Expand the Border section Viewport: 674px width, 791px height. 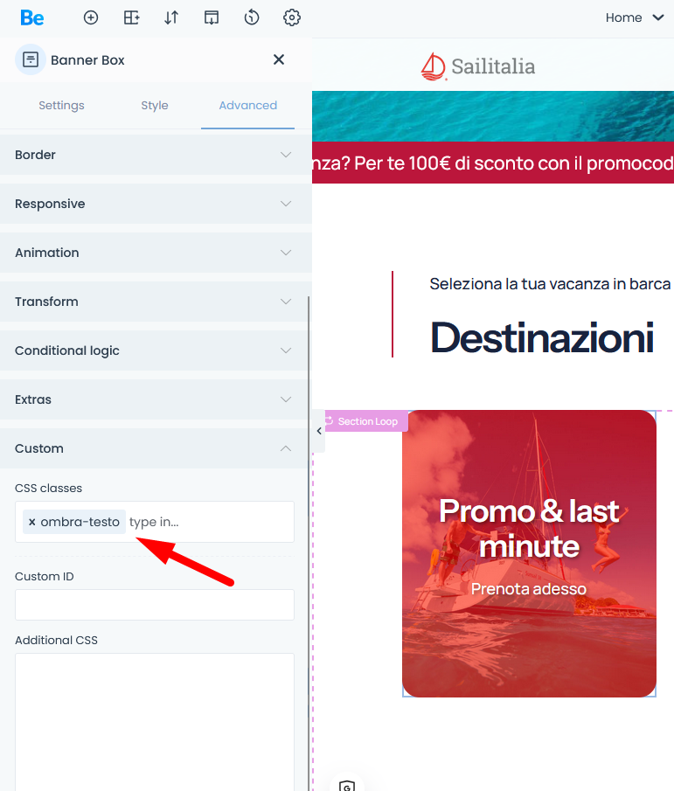[x=156, y=155]
